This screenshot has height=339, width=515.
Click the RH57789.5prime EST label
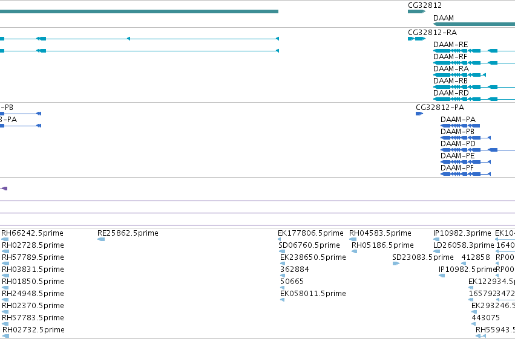click(33, 257)
